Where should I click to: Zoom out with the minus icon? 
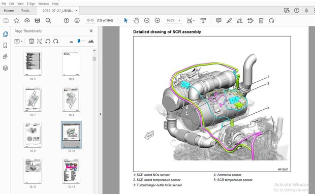[147, 20]
